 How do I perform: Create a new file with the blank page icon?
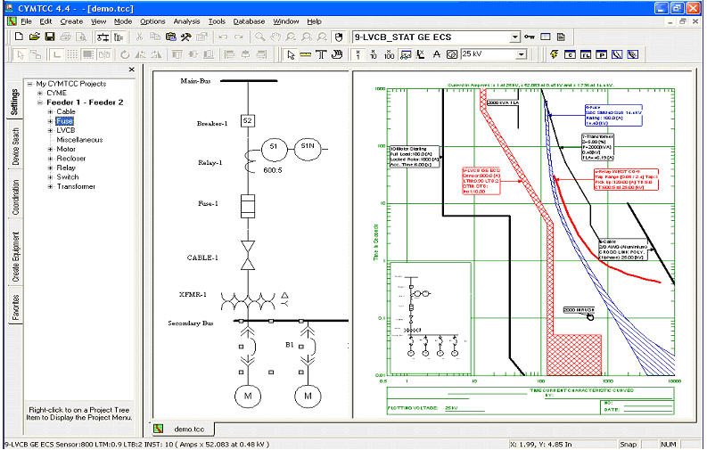19,37
